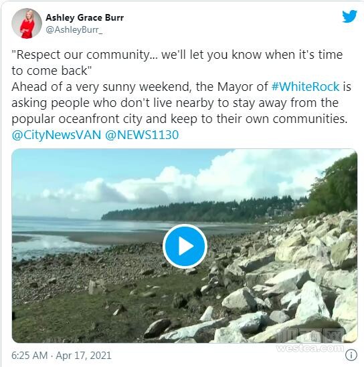The image size is (364, 367).
Task: Click the Twitter bird logo icon
Action: point(349,17)
